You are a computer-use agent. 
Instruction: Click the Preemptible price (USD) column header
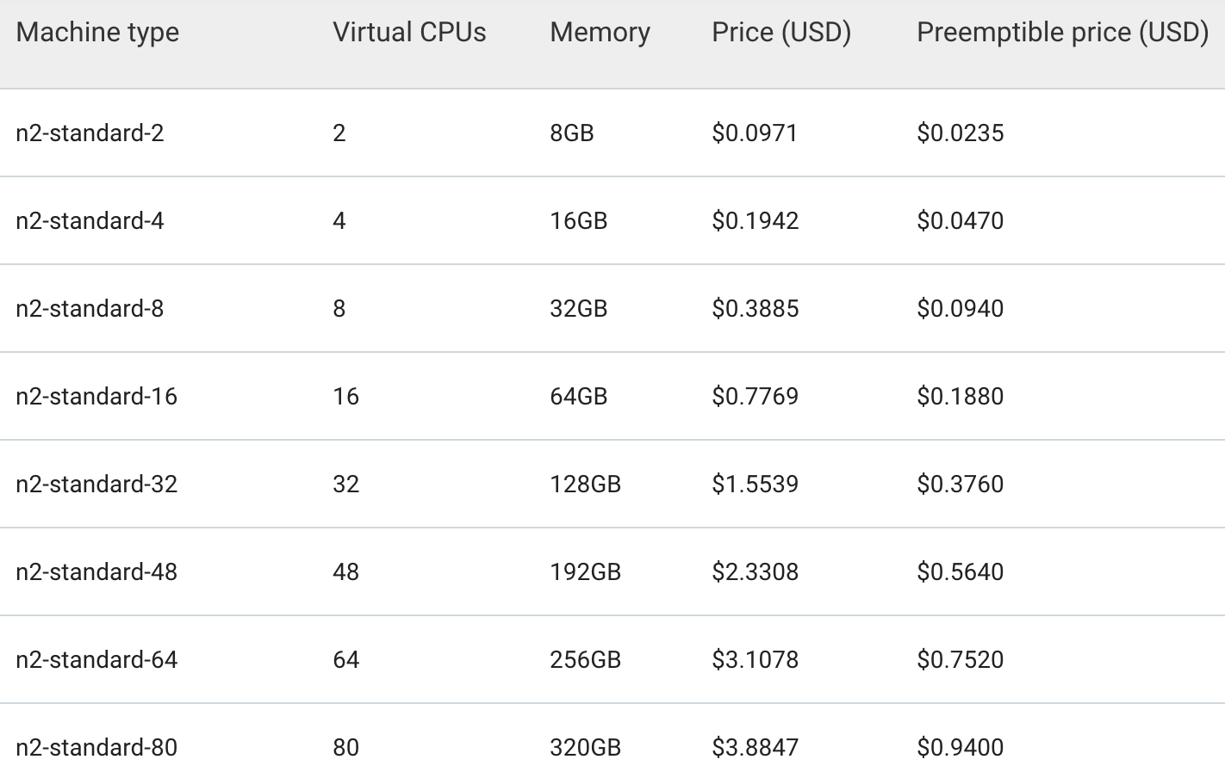[1063, 33]
